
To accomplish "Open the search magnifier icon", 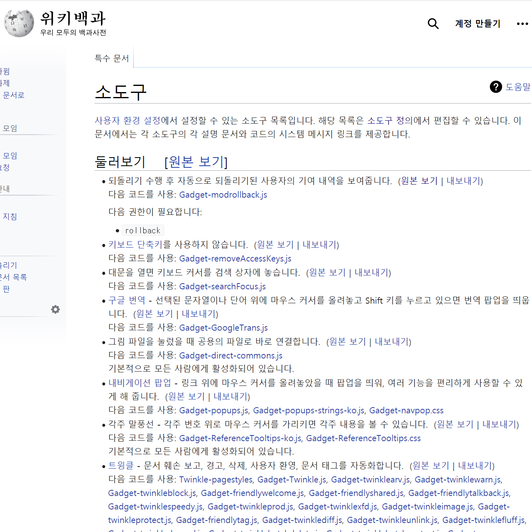I will pos(433,24).
